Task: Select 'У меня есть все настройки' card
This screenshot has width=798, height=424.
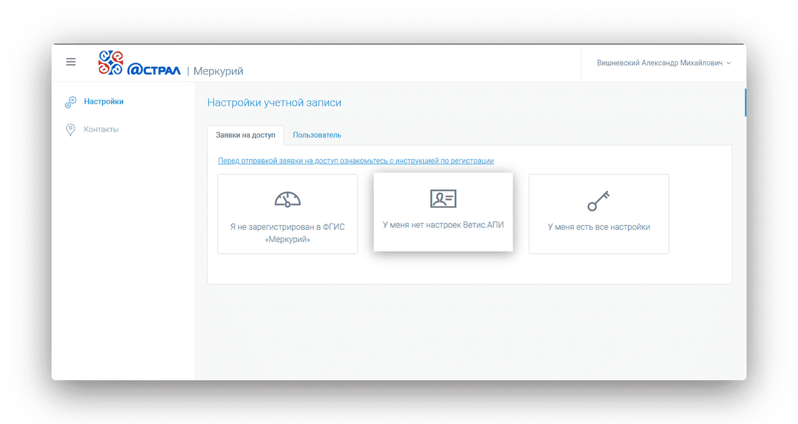Action: 598,214
